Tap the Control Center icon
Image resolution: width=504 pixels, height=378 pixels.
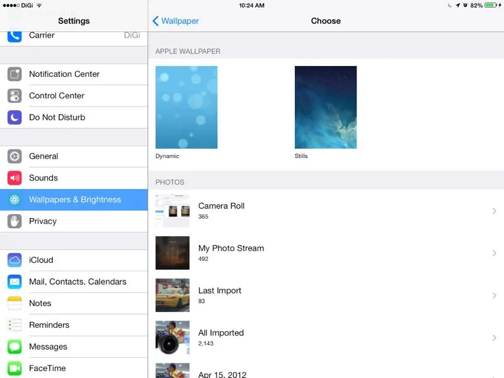click(14, 96)
